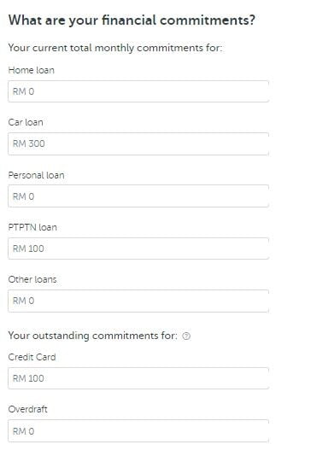Click into the Overdraft input box
The image size is (317, 456).
pyautogui.click(x=138, y=430)
